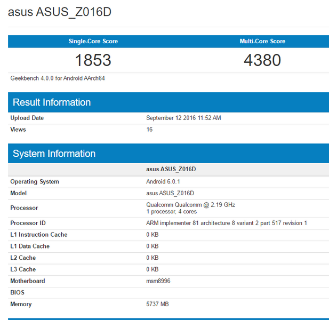This screenshot has width=329, height=320.
Task: Select the multi-core score value 4380
Action: click(262, 60)
